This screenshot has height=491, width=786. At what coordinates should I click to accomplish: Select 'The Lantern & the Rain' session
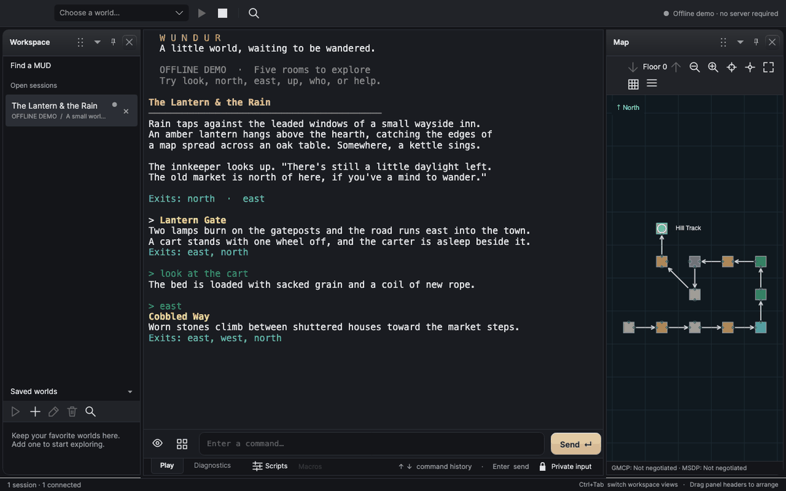[71, 111]
